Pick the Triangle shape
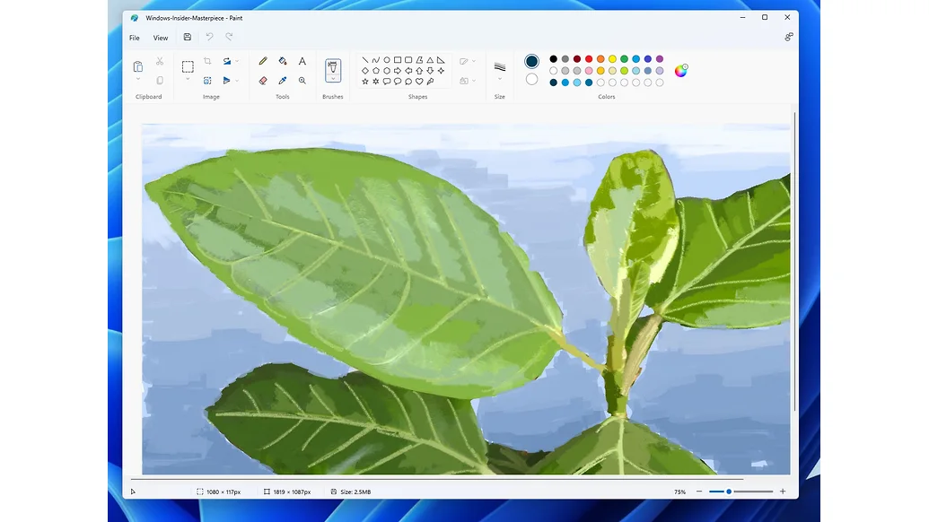This screenshot has height=522, width=929. (430, 60)
